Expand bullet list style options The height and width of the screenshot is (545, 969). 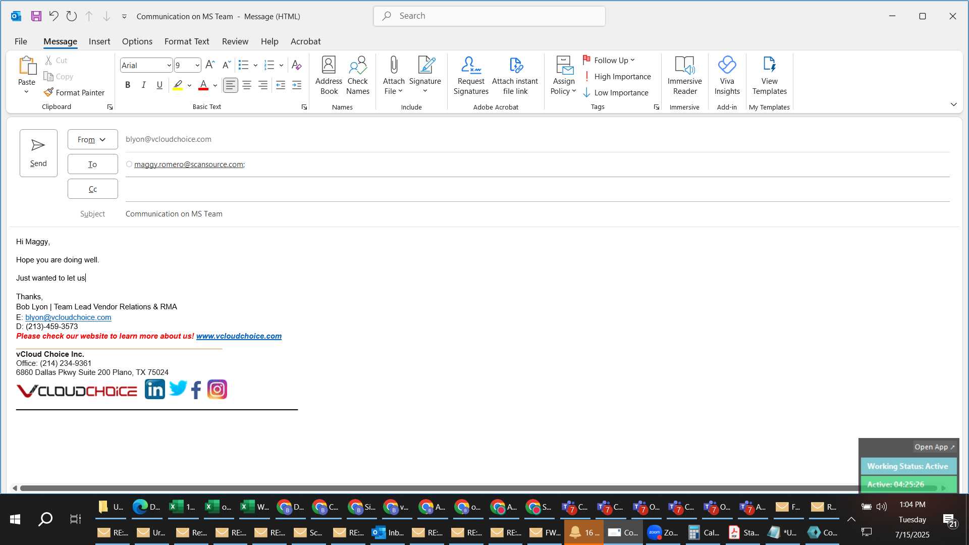point(255,66)
